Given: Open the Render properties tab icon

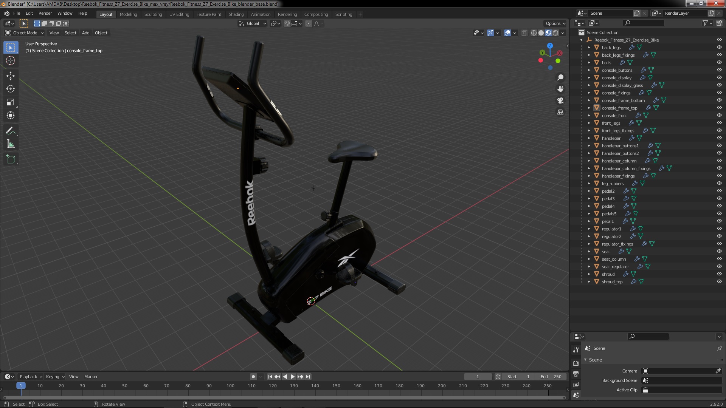Looking at the screenshot, I should (576, 363).
